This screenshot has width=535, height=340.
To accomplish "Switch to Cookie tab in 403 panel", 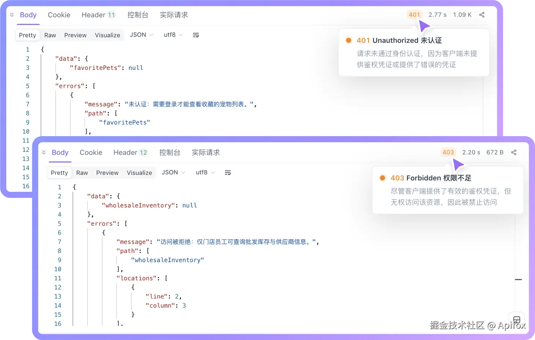I will click(x=91, y=153).
